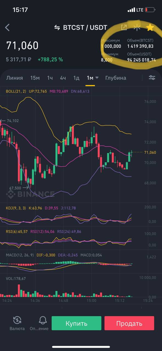Tap the +788,25 % change value
Viewport: 162px width, 351px height.
click(50, 59)
